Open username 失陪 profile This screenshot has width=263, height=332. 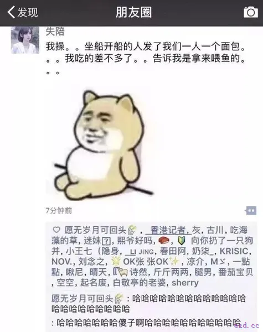pyautogui.click(x=55, y=32)
